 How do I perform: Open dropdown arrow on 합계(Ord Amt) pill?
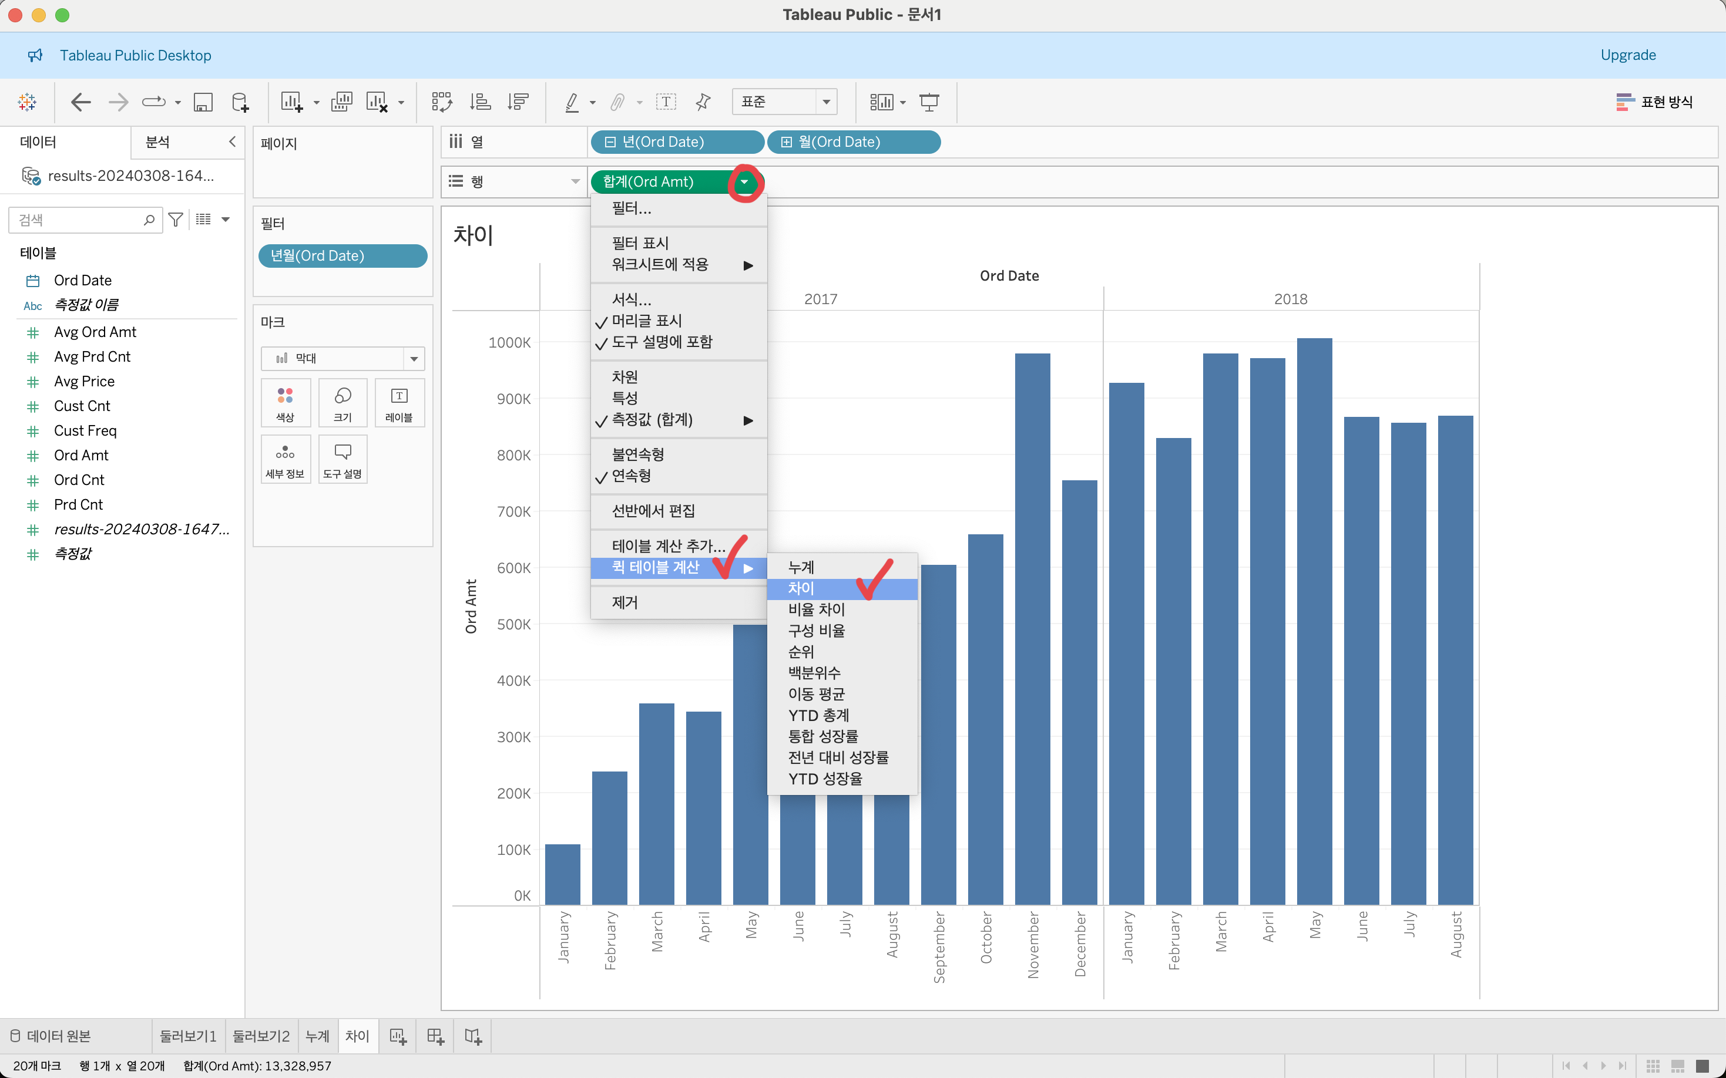744,182
